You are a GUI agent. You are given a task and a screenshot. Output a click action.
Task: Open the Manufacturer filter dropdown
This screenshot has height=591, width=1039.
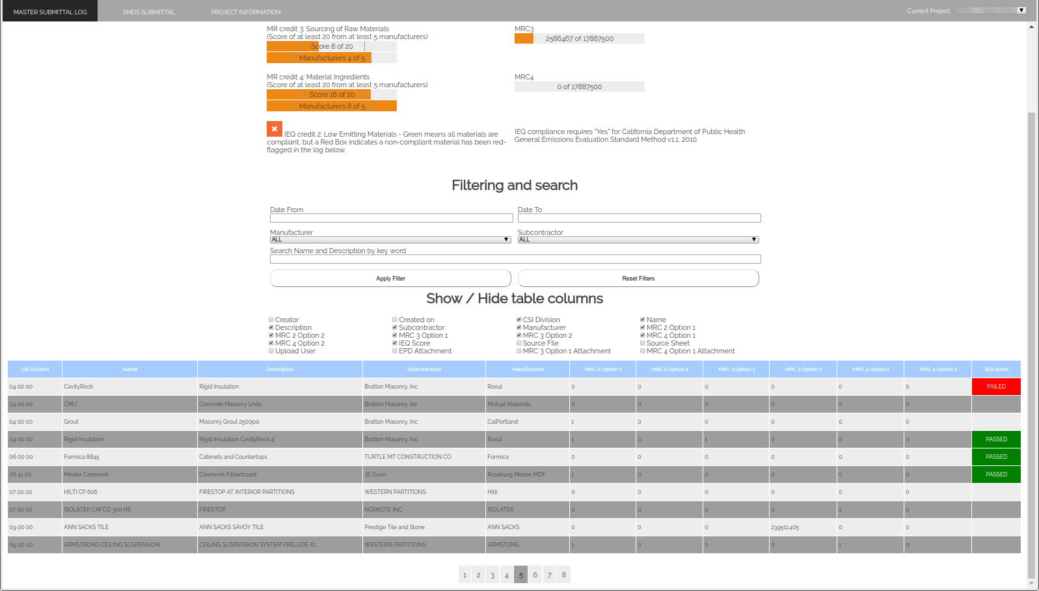390,240
